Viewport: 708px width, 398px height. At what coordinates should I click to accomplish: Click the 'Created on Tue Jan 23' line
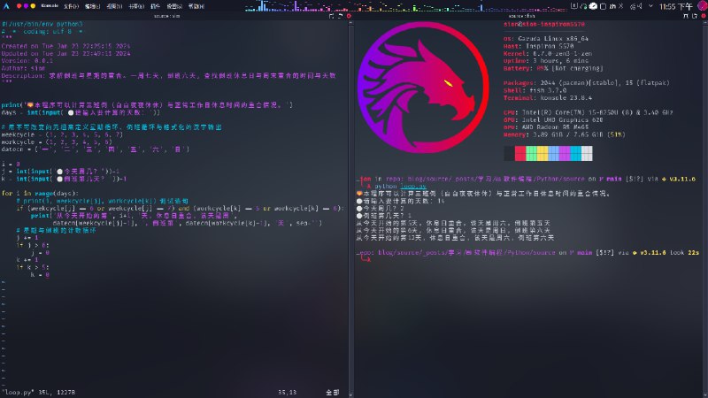[x=65, y=46]
